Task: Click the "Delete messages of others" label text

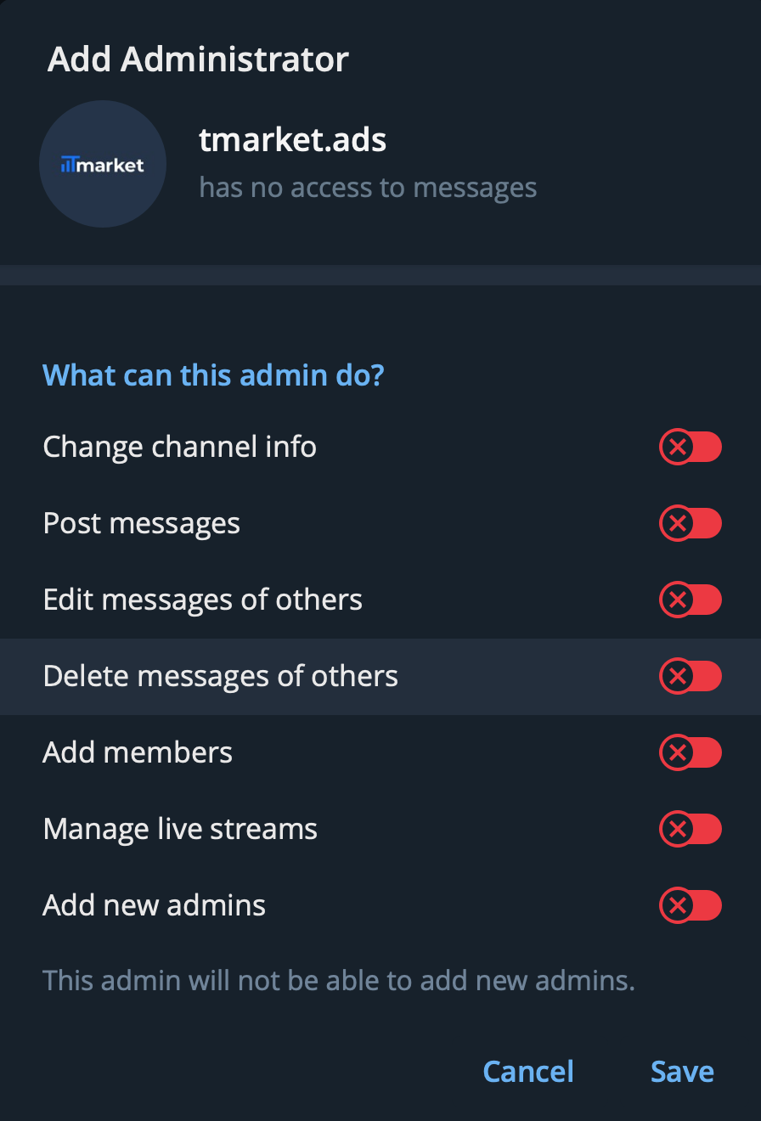Action: (220, 676)
